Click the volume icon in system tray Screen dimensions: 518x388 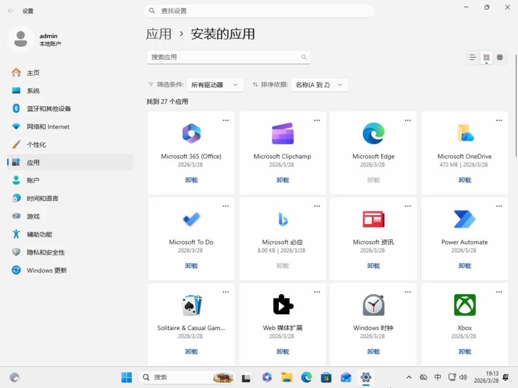coord(463,377)
